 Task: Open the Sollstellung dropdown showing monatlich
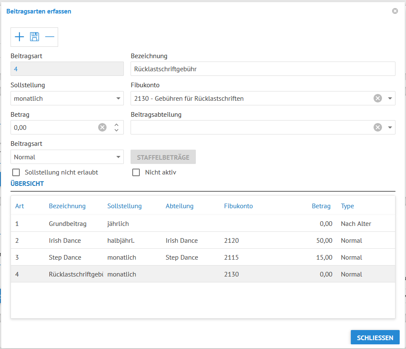tap(67, 98)
